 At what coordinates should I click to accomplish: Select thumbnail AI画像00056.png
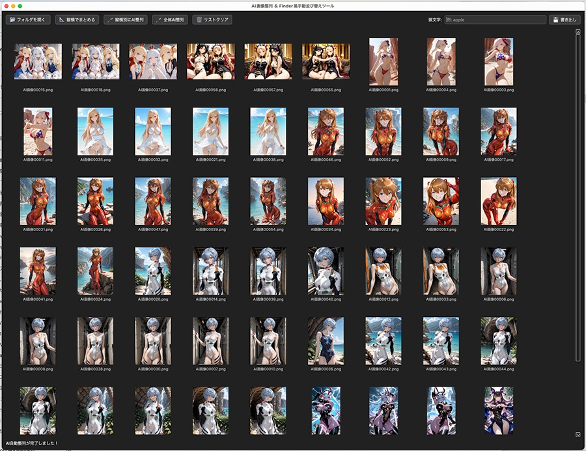tap(211, 62)
